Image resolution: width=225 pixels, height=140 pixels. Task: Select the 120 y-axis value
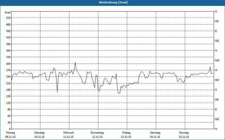[8, 103]
